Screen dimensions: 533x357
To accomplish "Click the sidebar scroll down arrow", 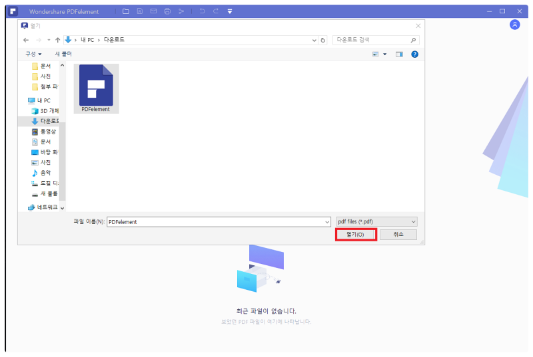I will click(62, 208).
